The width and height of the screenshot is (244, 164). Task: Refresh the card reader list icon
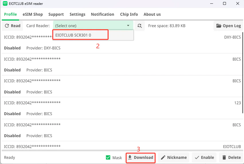[x=140, y=26]
